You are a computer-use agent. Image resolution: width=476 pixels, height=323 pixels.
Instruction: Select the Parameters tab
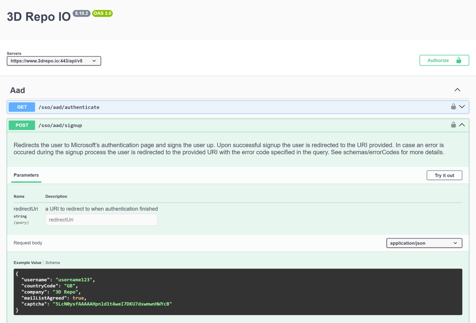point(26,175)
